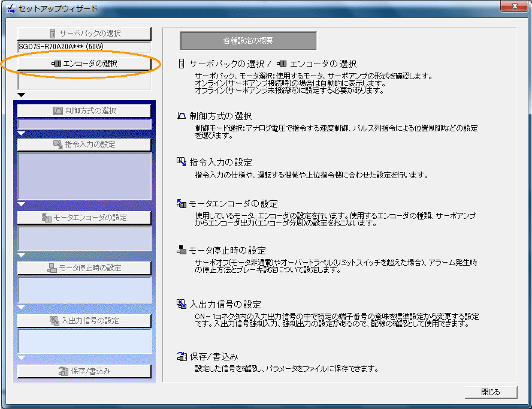
Task: Open the モータ停止時の設定 step button
Action: [x=84, y=268]
